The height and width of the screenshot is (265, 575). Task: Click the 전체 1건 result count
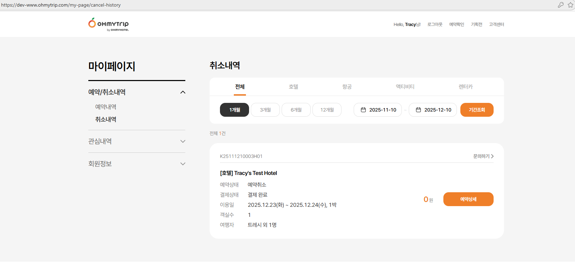[218, 133]
